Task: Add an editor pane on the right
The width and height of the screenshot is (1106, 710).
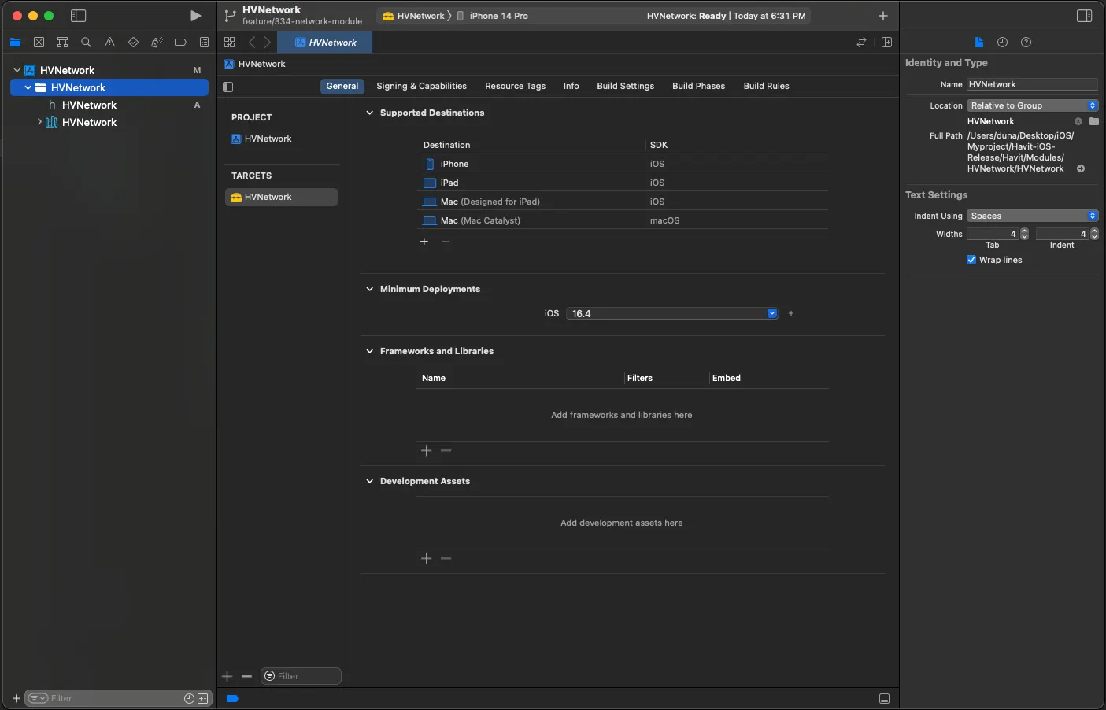Action: tap(886, 43)
